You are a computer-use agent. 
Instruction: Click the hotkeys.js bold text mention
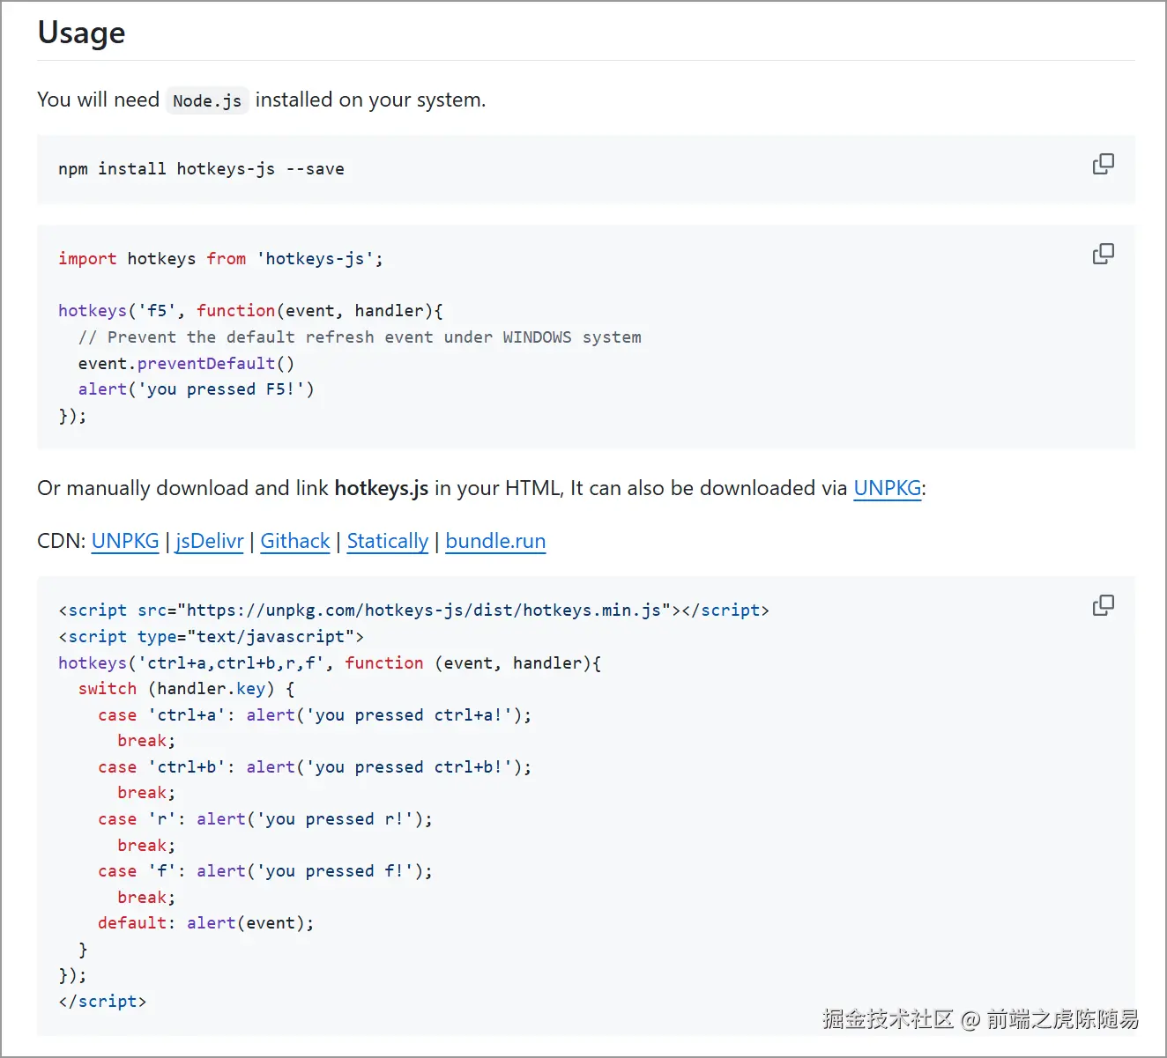tap(381, 488)
